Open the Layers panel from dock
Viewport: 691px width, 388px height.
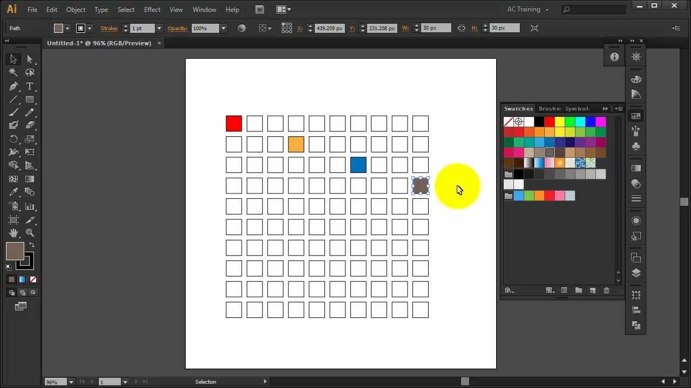[636, 273]
